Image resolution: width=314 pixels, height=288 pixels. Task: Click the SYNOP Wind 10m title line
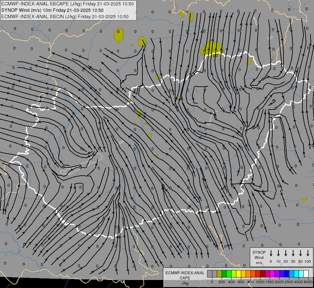[53, 10]
